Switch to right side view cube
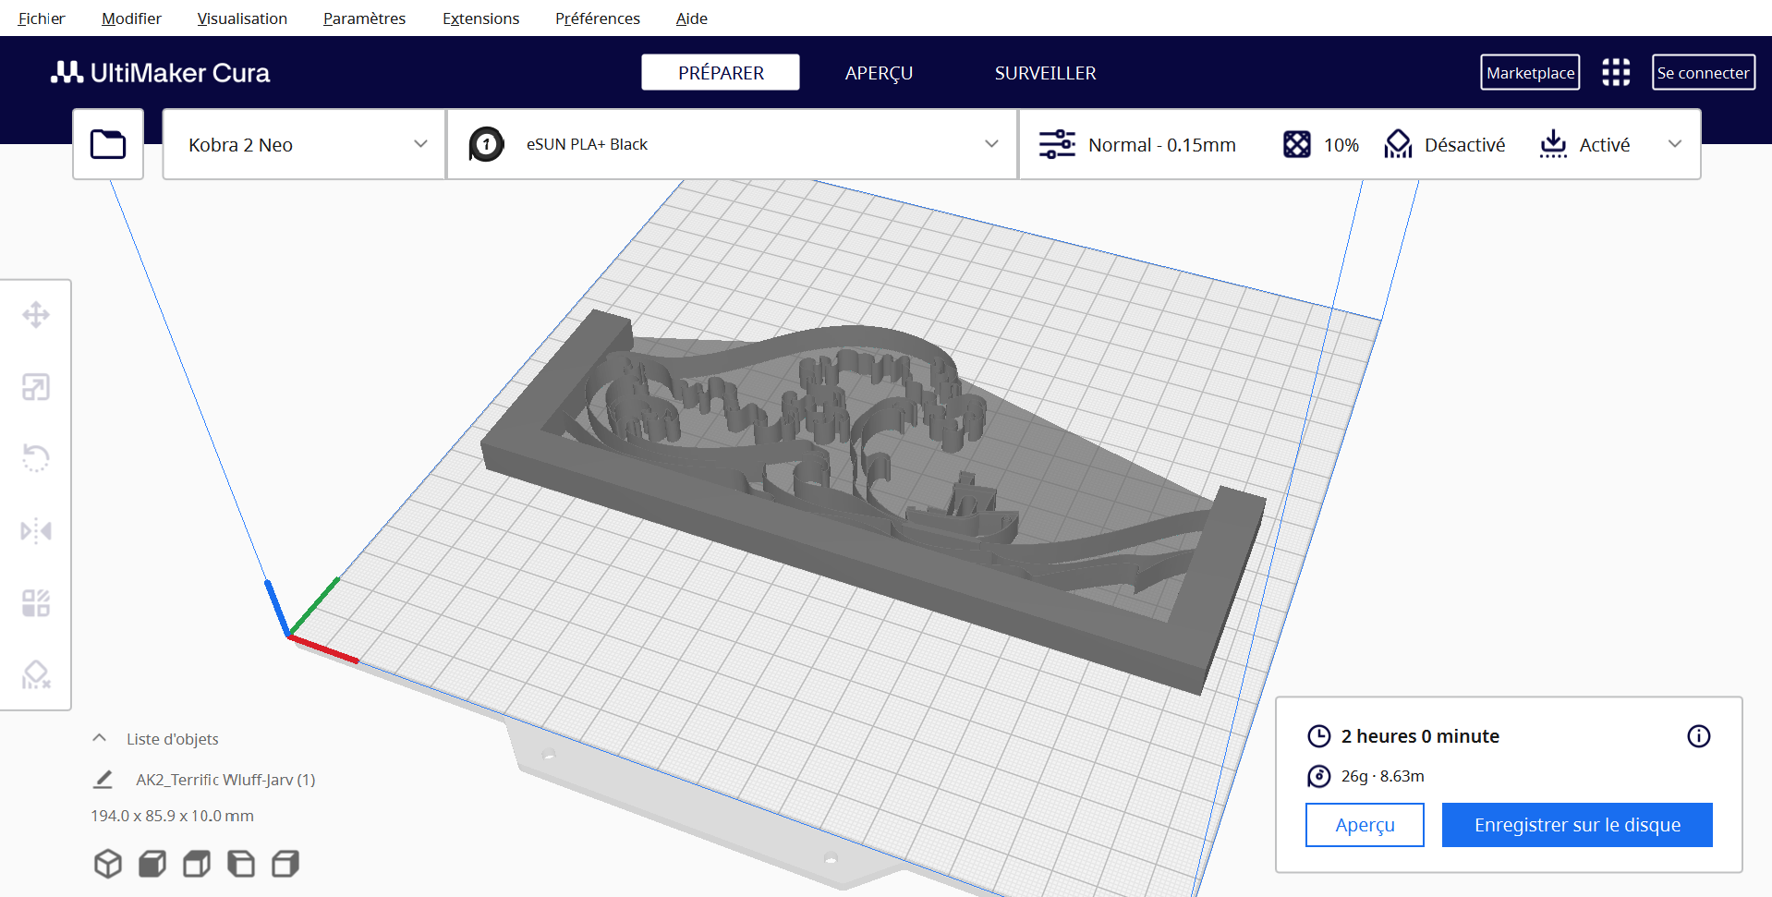Screen dimensions: 1772x897 pyautogui.click(x=285, y=864)
